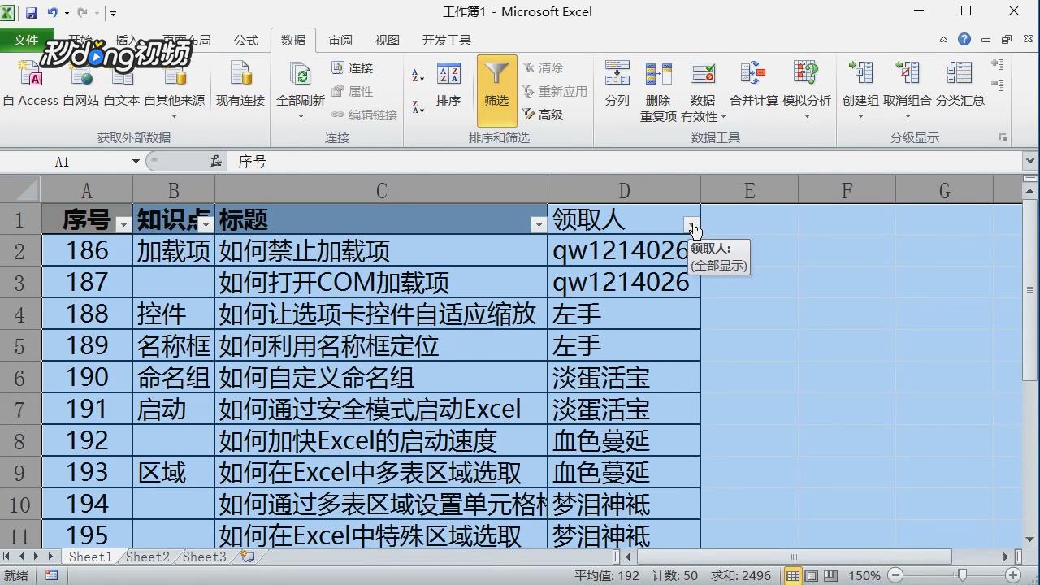1040x585 pixels.
Task: Switch to the Sheet2 worksheet tab
Action: pyautogui.click(x=148, y=557)
